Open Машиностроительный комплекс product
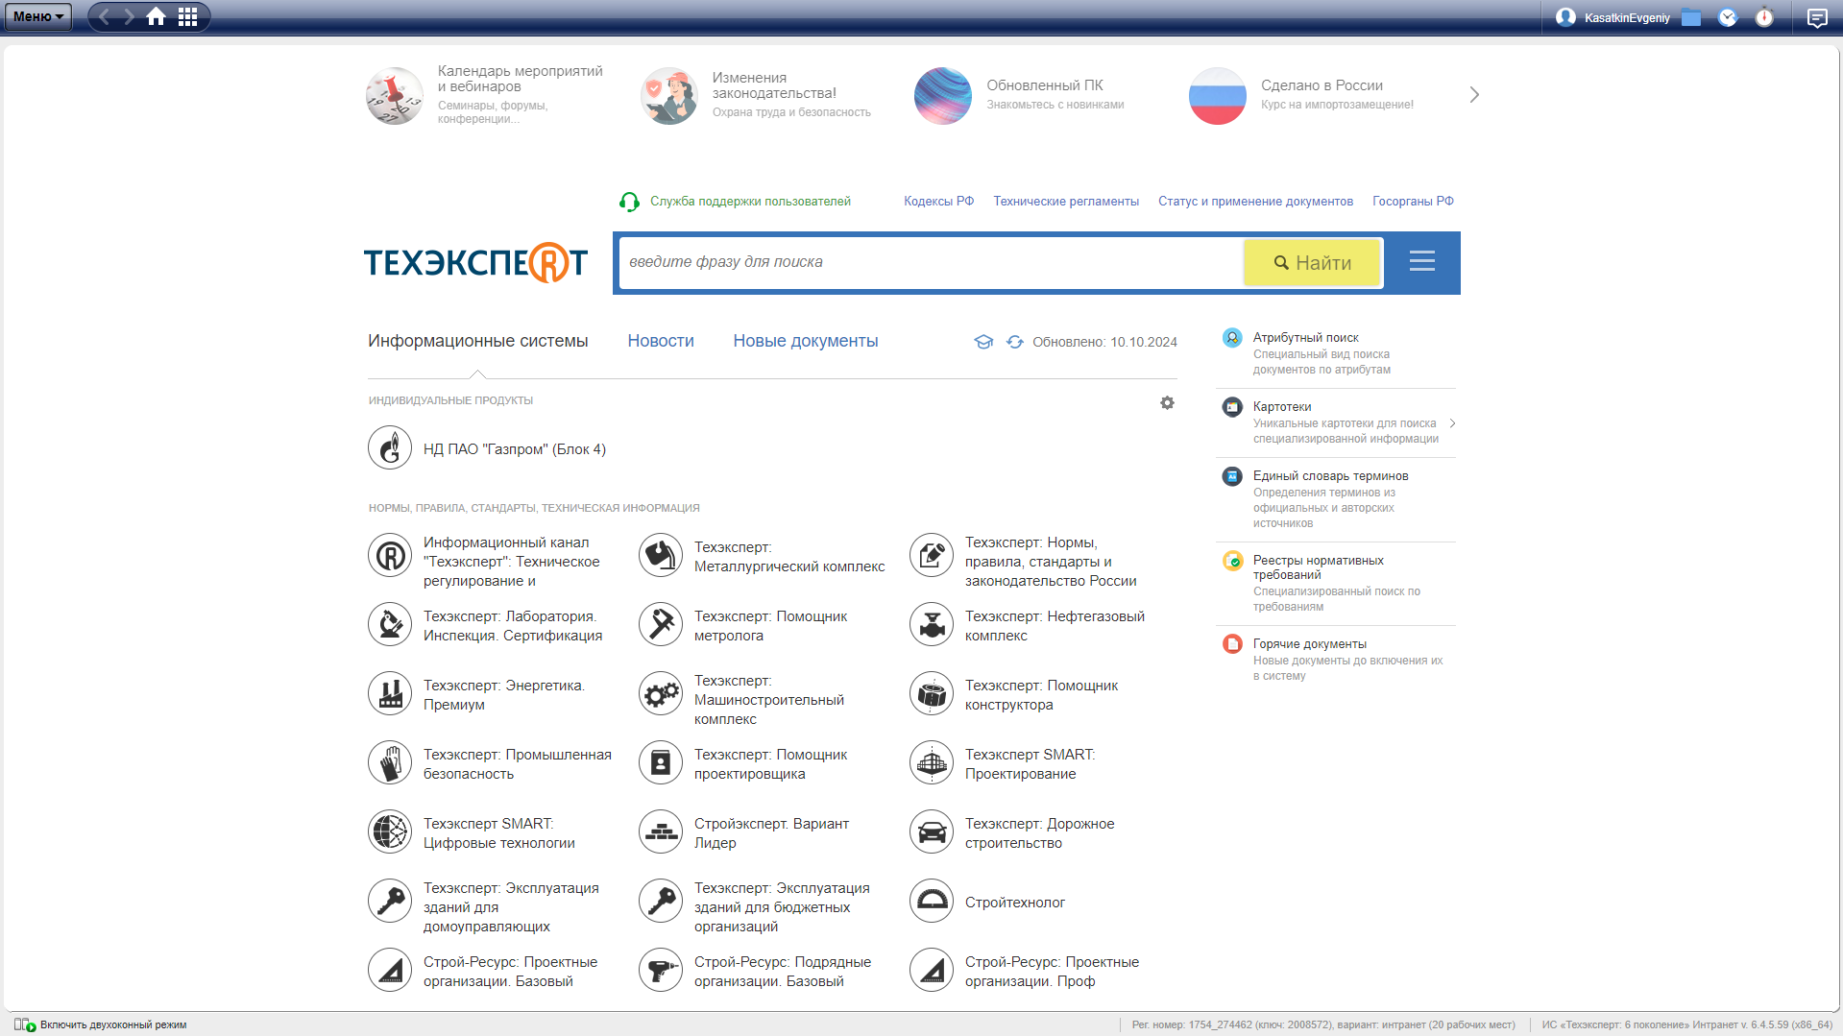The image size is (1843, 1036). pyautogui.click(x=742, y=700)
